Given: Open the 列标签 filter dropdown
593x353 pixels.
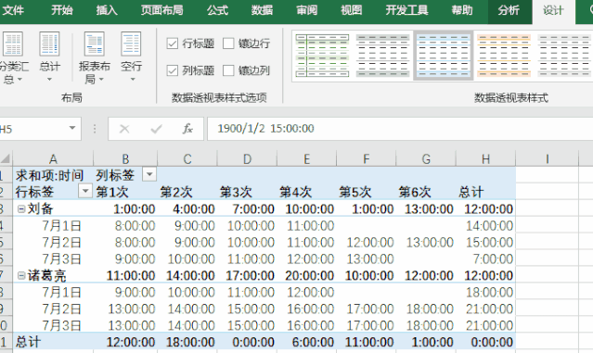Looking at the screenshot, I should [x=149, y=174].
